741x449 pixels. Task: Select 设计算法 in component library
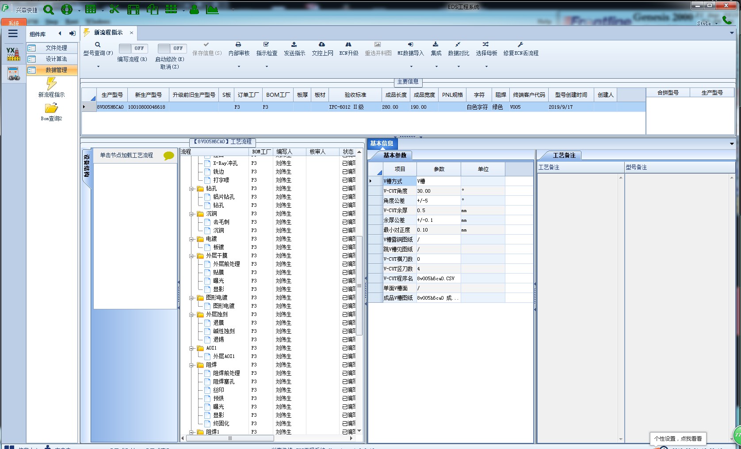point(52,59)
